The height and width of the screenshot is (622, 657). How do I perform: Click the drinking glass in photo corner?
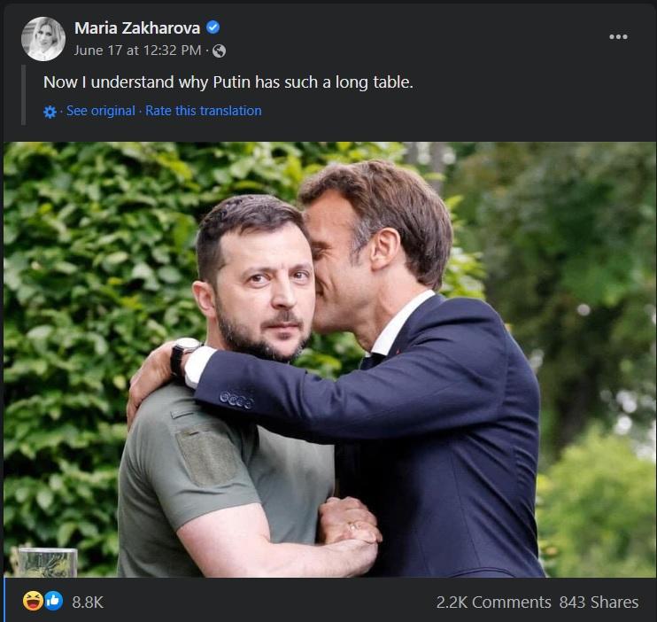point(47,563)
